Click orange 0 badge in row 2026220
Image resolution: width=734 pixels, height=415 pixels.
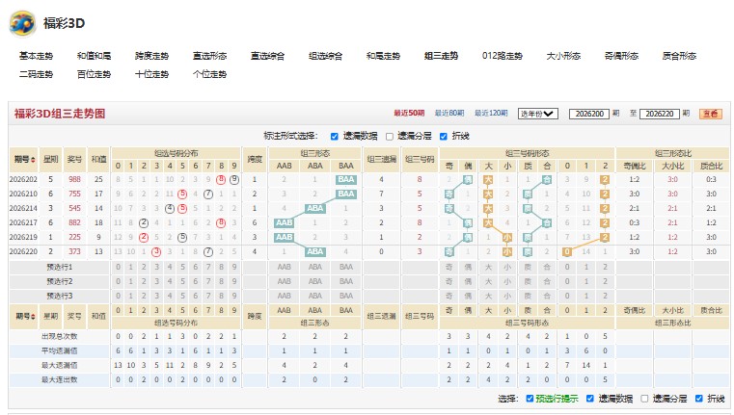pyautogui.click(x=567, y=252)
